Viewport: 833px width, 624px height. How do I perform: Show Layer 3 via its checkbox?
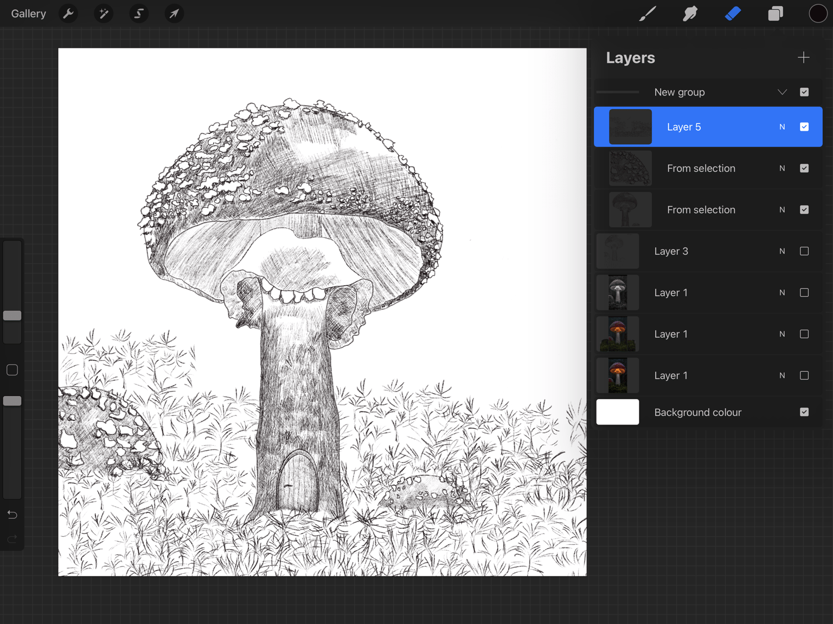click(x=804, y=251)
